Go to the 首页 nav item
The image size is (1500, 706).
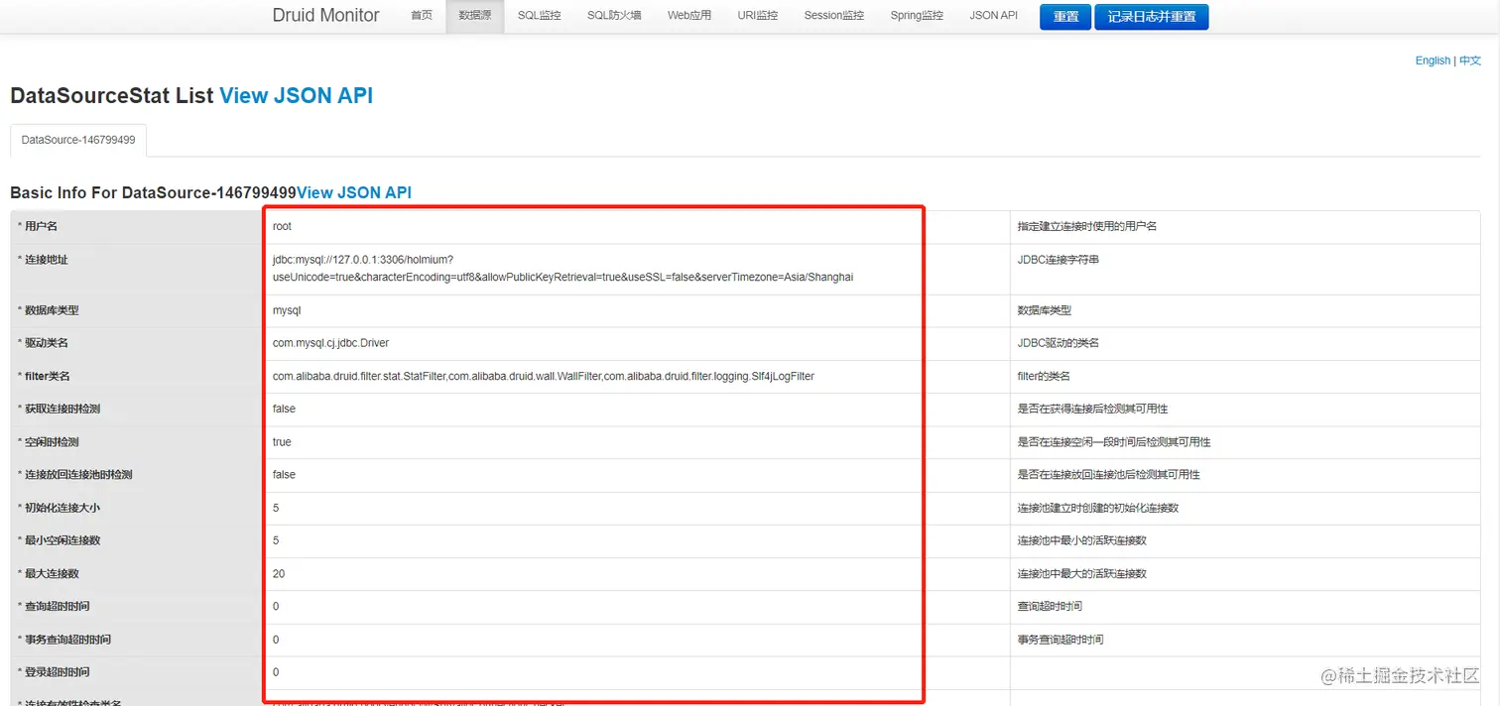(422, 16)
